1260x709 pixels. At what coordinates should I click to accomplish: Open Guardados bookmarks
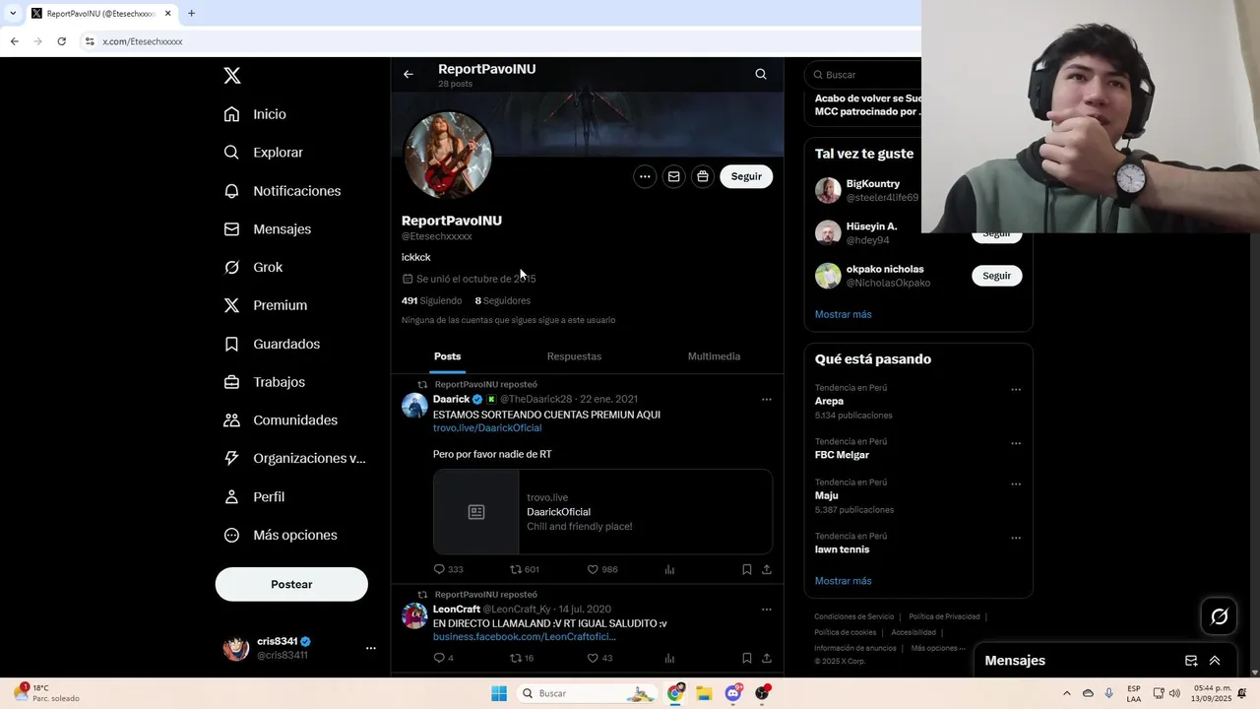[x=272, y=344]
